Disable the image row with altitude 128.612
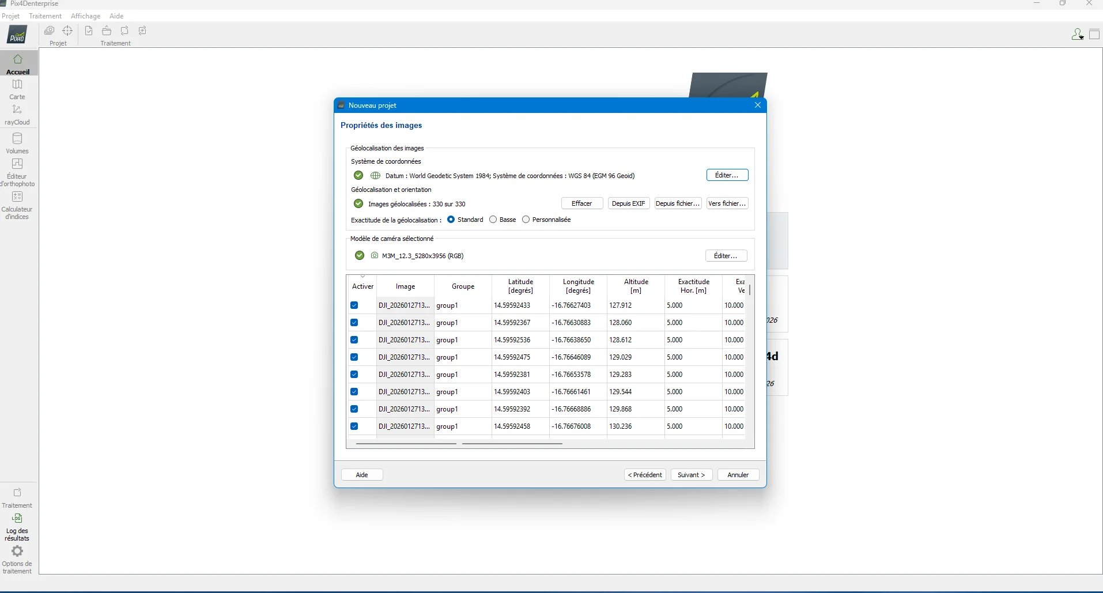1103x593 pixels. [x=354, y=340]
